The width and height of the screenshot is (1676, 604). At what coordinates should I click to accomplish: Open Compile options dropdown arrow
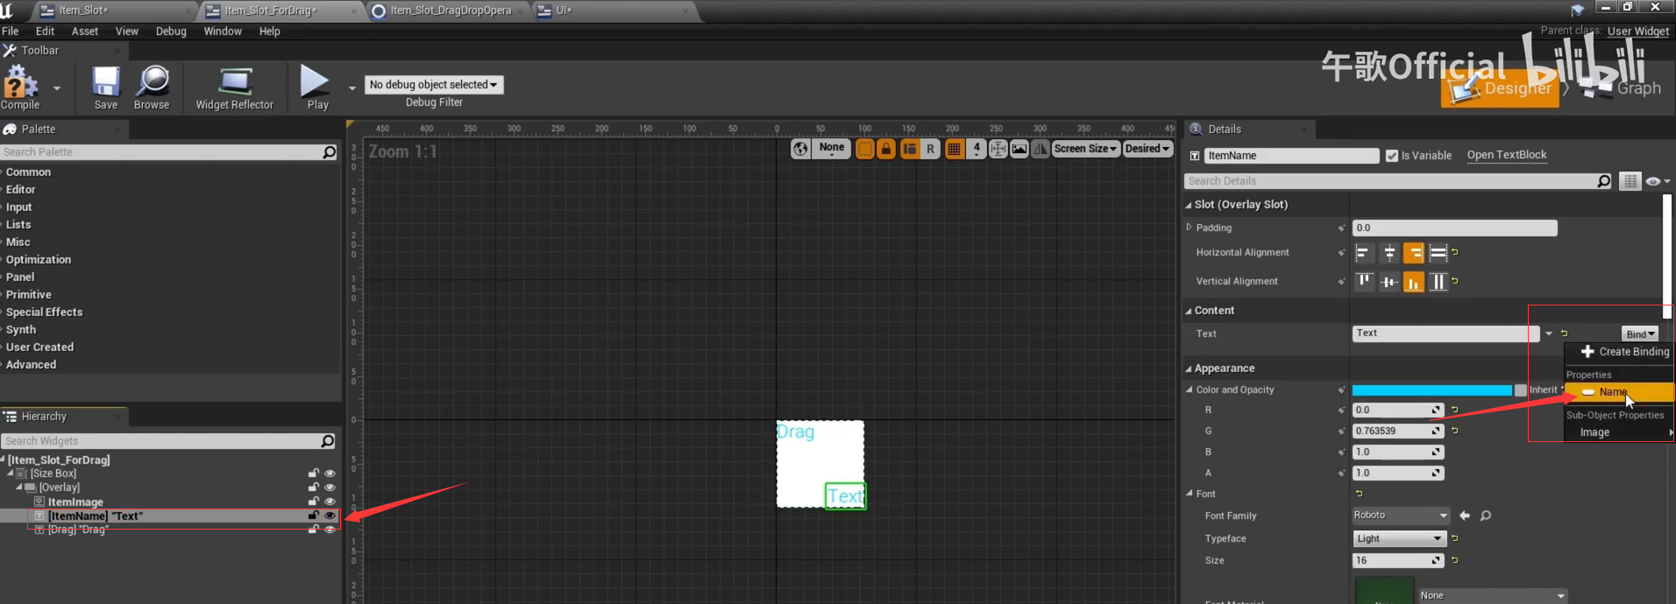pyautogui.click(x=57, y=88)
